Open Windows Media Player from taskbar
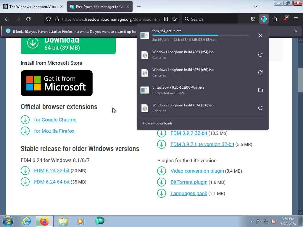This screenshot has height=227, width=303. (81, 221)
